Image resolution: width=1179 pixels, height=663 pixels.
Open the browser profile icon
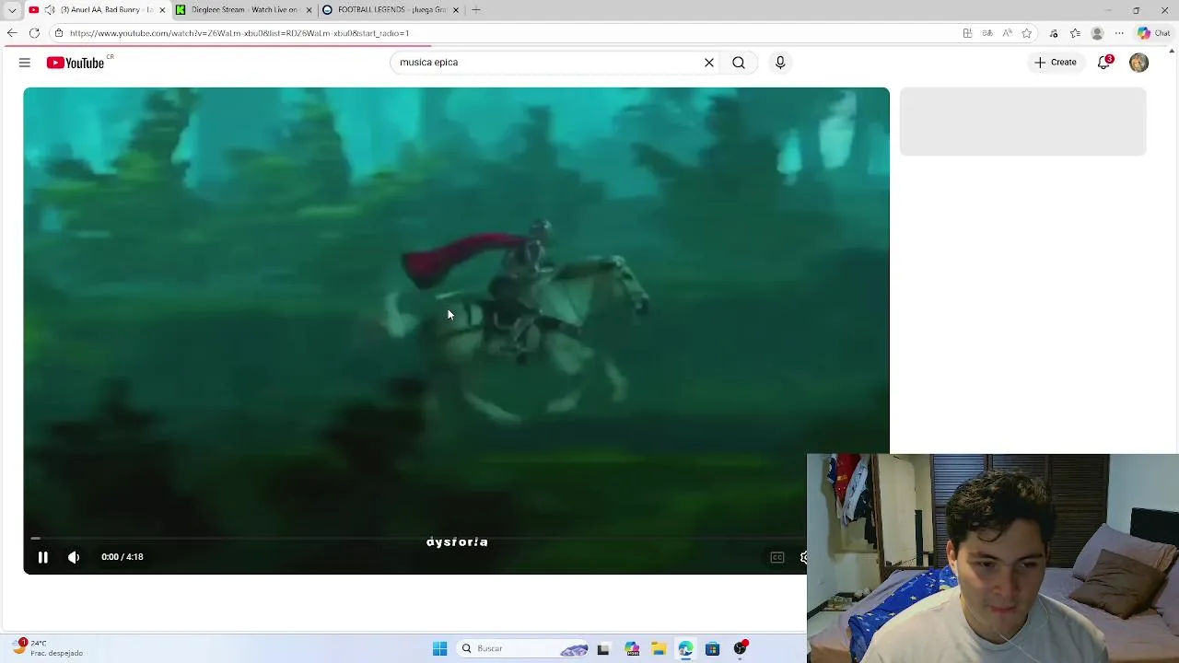point(1097,33)
